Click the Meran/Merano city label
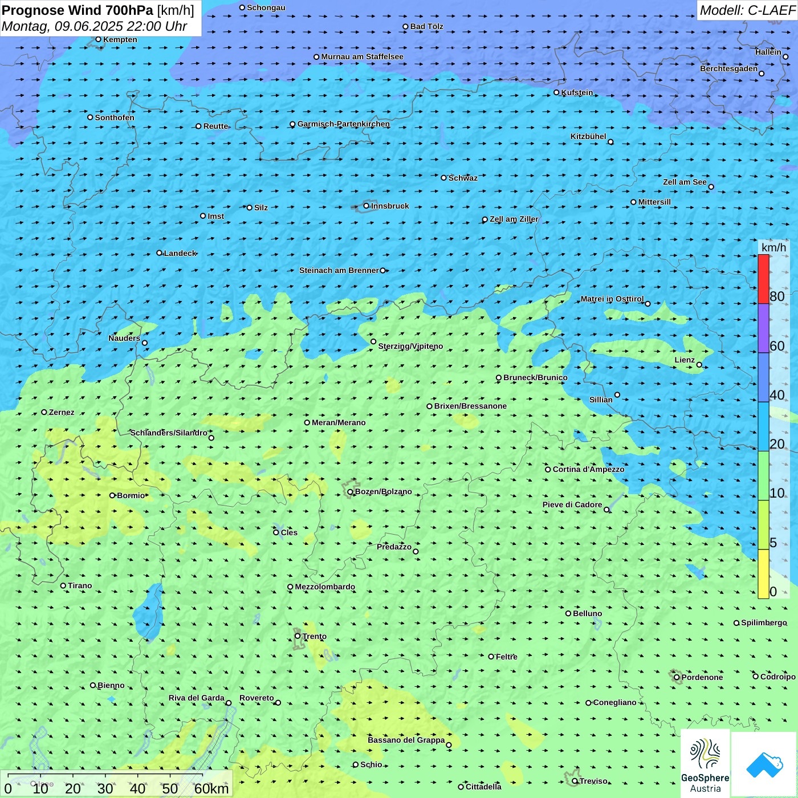Image resolution: width=798 pixels, height=798 pixels. tap(339, 422)
